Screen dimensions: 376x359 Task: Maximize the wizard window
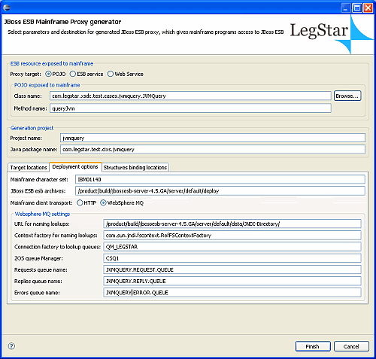pyautogui.click(x=356, y=8)
